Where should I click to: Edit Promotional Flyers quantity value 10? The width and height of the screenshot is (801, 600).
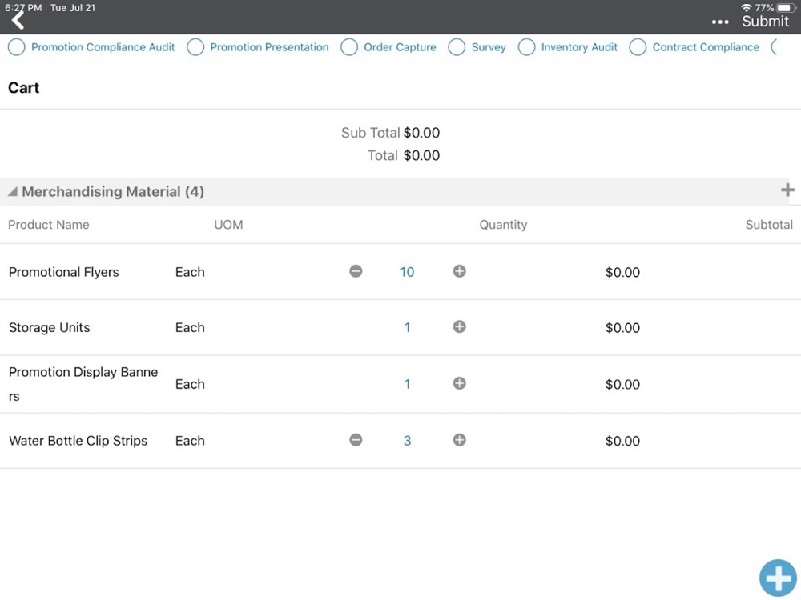[x=407, y=272]
